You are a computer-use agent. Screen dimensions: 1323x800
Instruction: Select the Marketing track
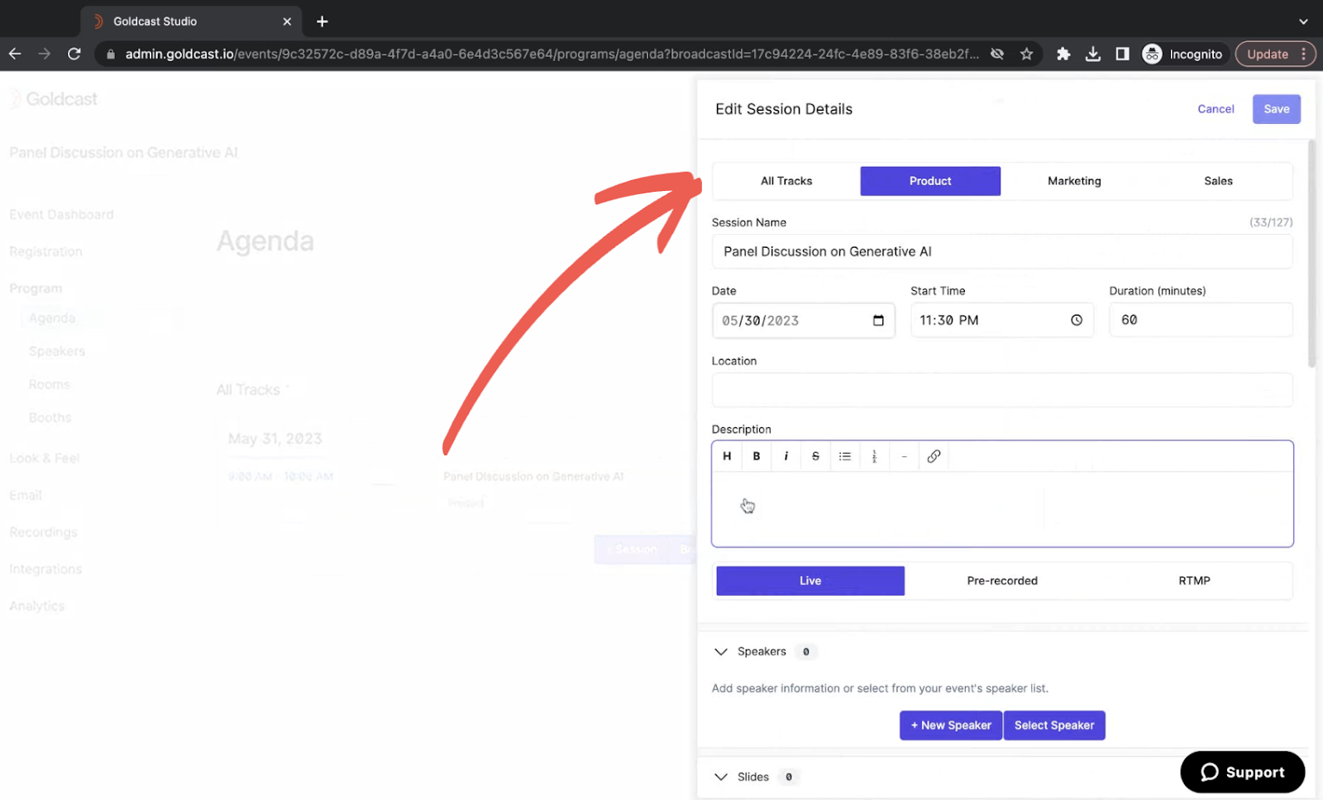click(1074, 181)
